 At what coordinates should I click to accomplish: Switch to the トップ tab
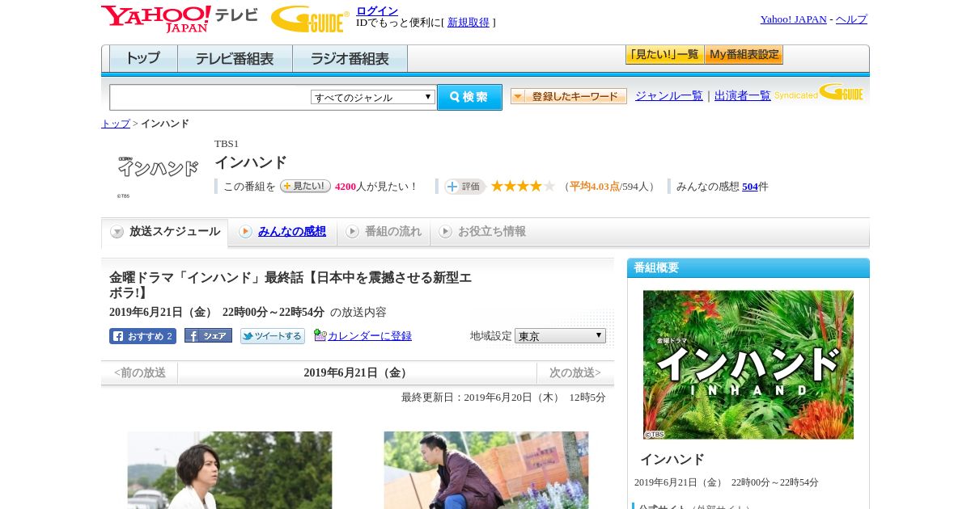pyautogui.click(x=143, y=59)
